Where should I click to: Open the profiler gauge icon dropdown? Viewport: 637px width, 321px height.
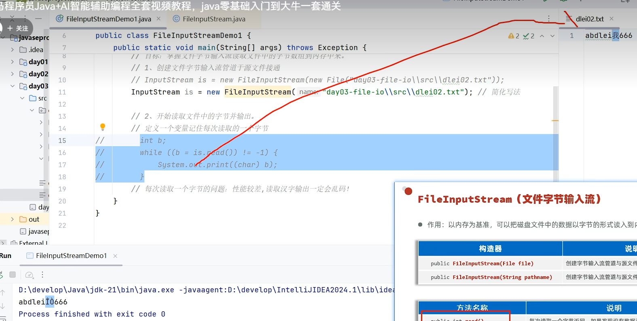(29, 275)
